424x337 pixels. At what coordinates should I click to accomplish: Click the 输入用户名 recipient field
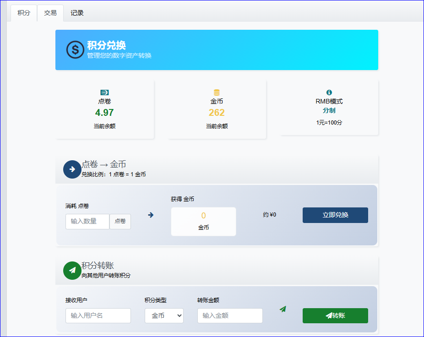98,315
